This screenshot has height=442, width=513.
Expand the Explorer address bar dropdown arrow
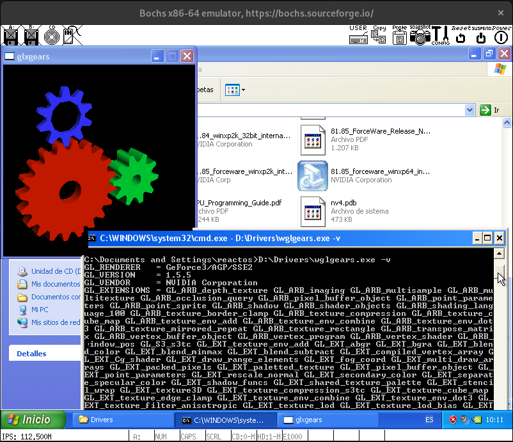pyautogui.click(x=470, y=110)
